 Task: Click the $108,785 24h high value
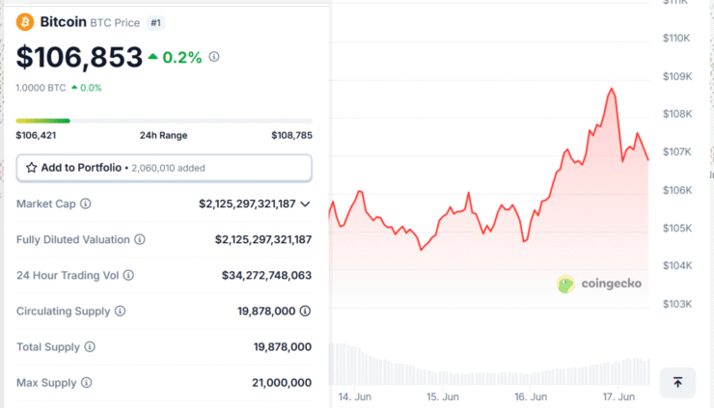point(292,135)
